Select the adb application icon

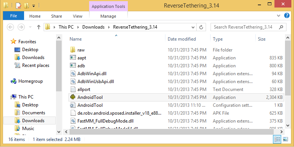(x=73, y=66)
